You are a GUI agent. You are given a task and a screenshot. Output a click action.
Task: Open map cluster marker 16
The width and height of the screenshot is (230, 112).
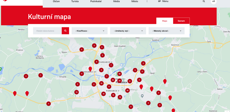pos(101,83)
